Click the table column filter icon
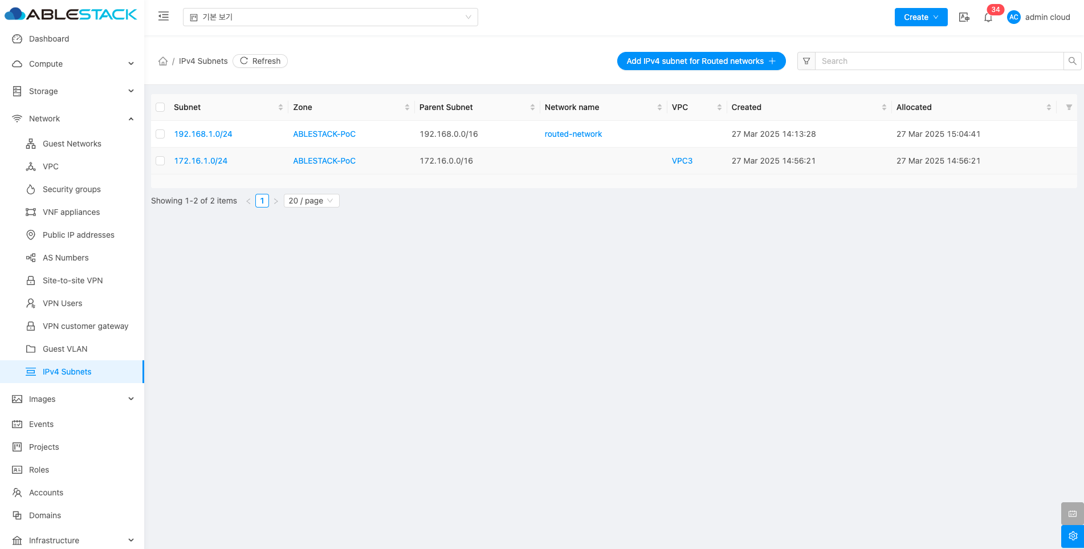The height and width of the screenshot is (549, 1084). pos(1069,107)
